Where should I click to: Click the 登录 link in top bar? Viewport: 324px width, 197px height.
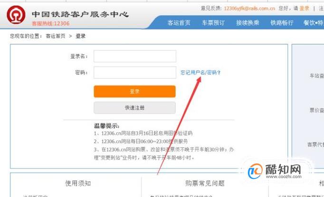click(304, 9)
